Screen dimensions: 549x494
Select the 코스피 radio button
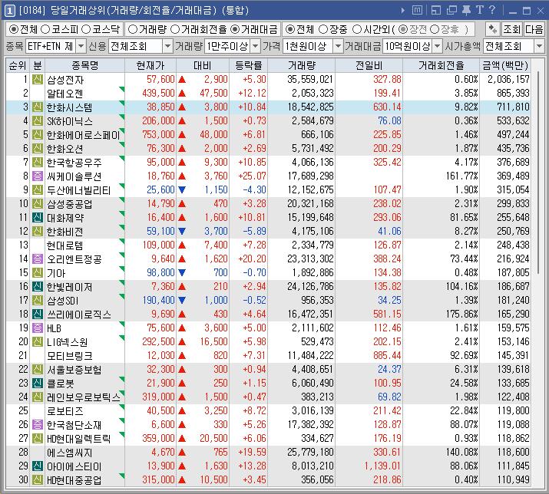pos(46,29)
